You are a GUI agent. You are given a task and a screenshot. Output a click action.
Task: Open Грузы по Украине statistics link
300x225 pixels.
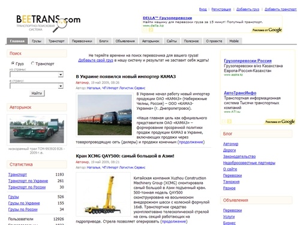(x=24, y=203)
